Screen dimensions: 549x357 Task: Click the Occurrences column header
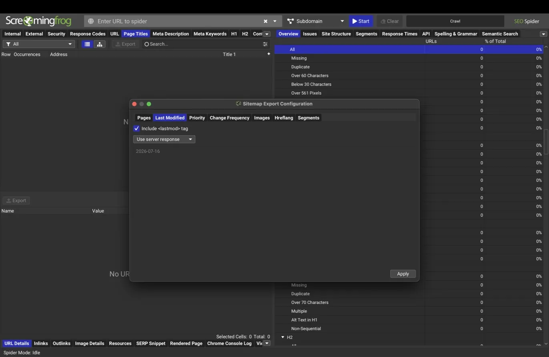tap(27, 54)
